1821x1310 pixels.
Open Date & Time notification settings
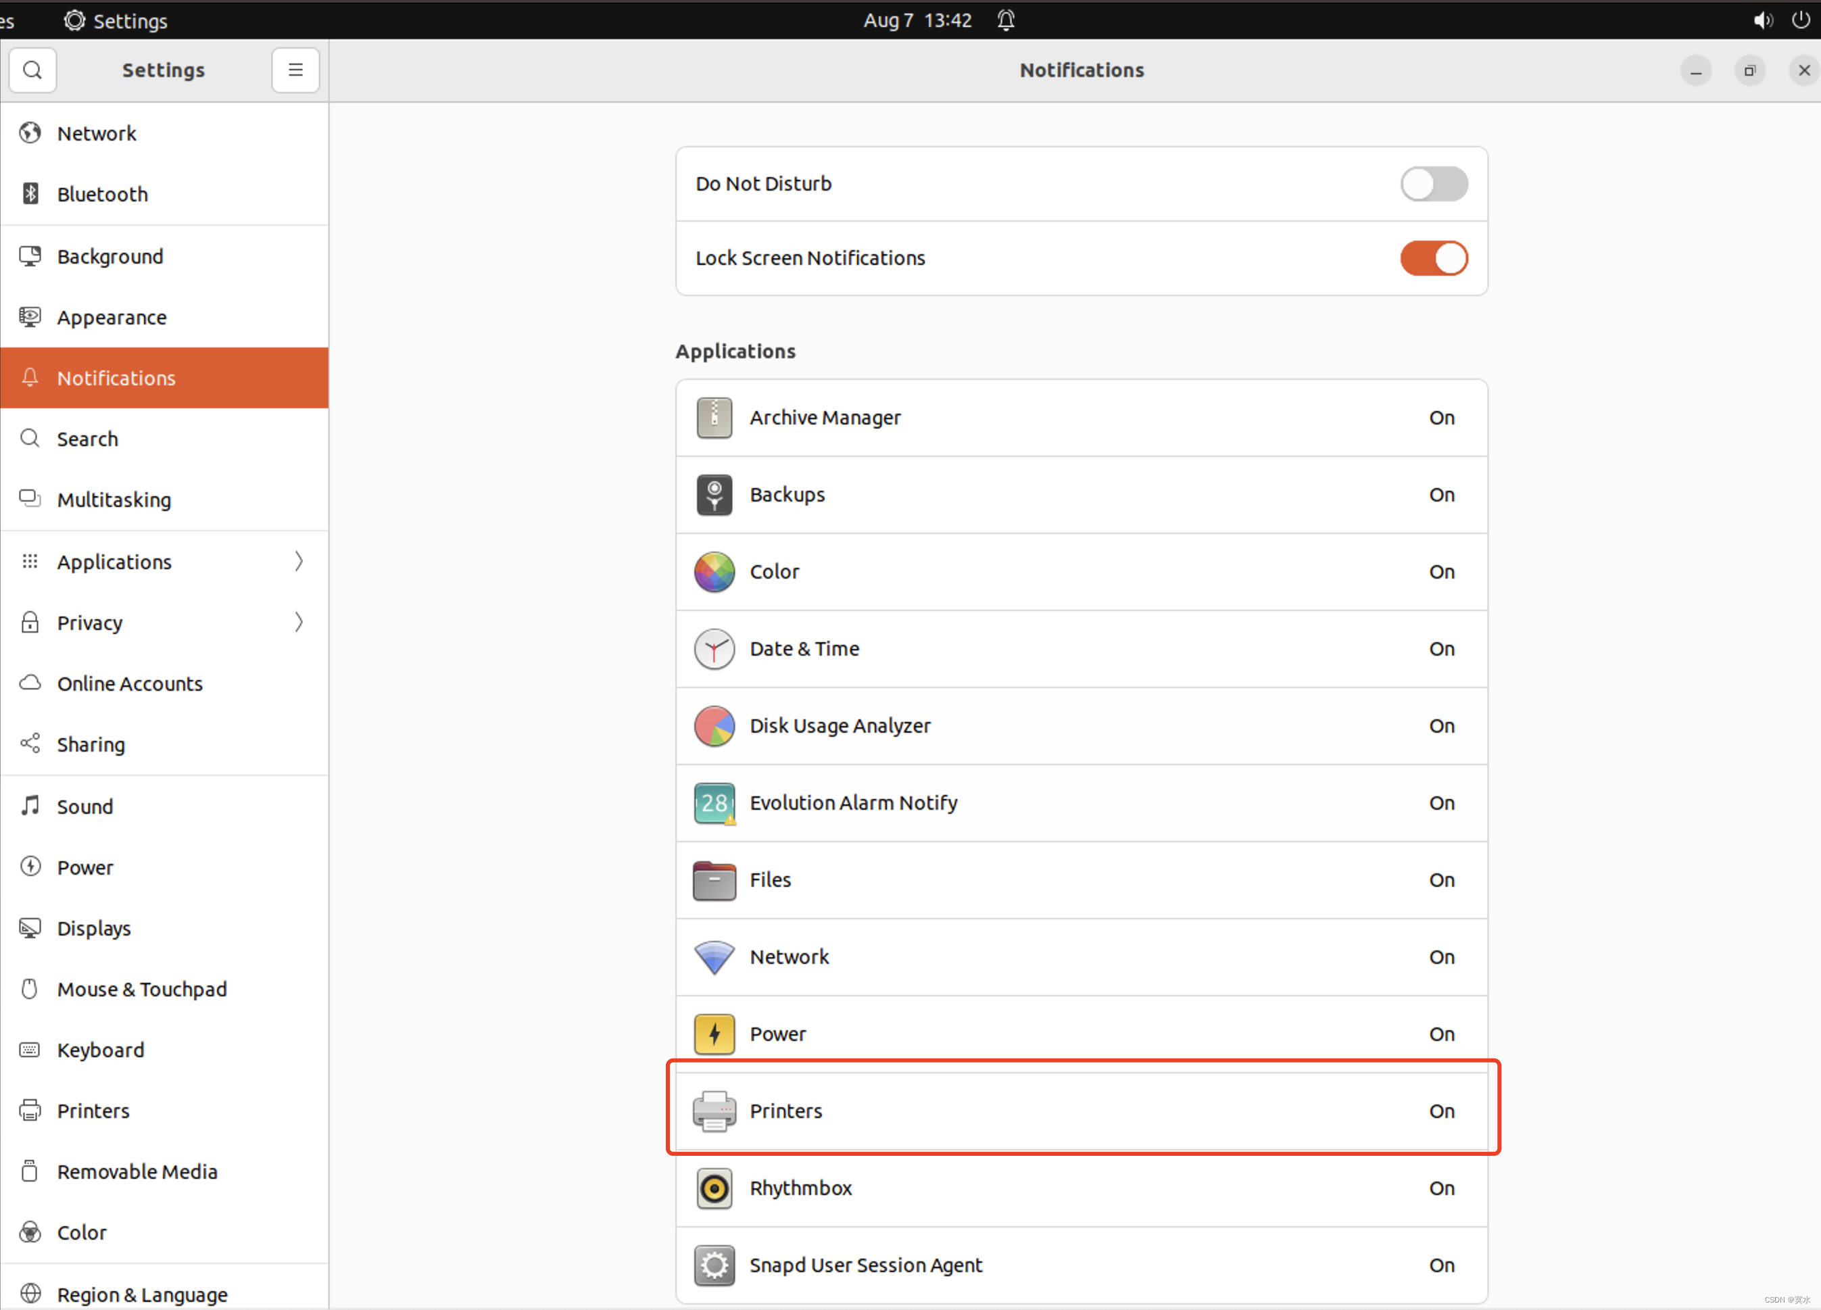pos(1082,649)
